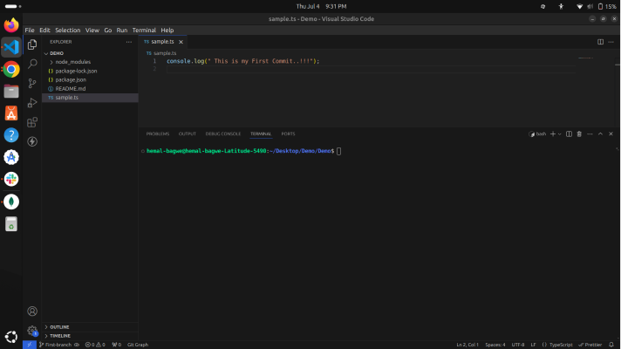This screenshot has width=621, height=349.
Task: Open the Run menu
Action: (122, 31)
